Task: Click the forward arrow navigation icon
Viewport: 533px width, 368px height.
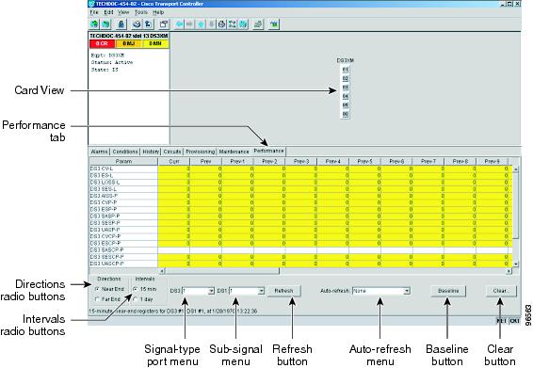Action: point(189,24)
